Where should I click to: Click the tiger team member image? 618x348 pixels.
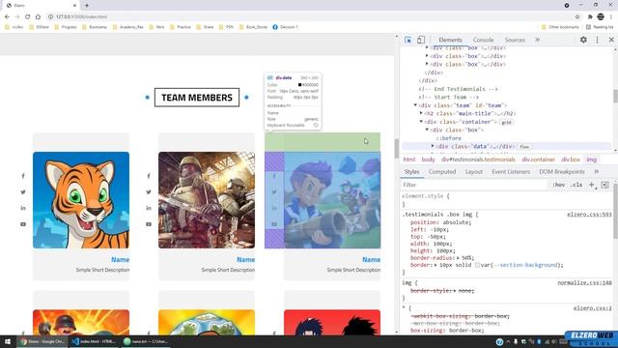coord(81,200)
